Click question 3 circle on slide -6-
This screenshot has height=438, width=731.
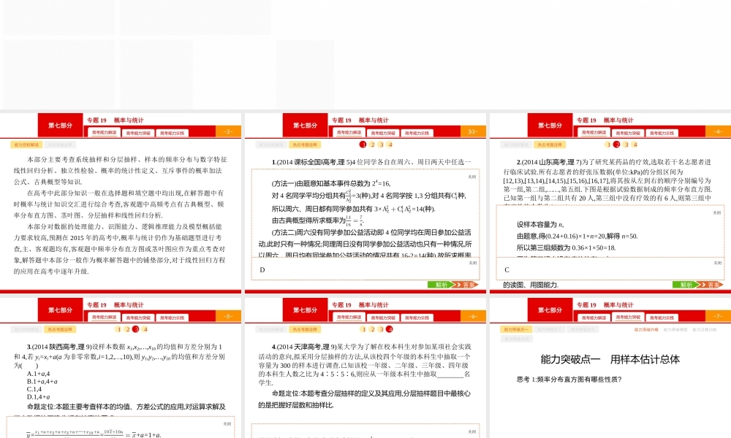[x=382, y=329]
